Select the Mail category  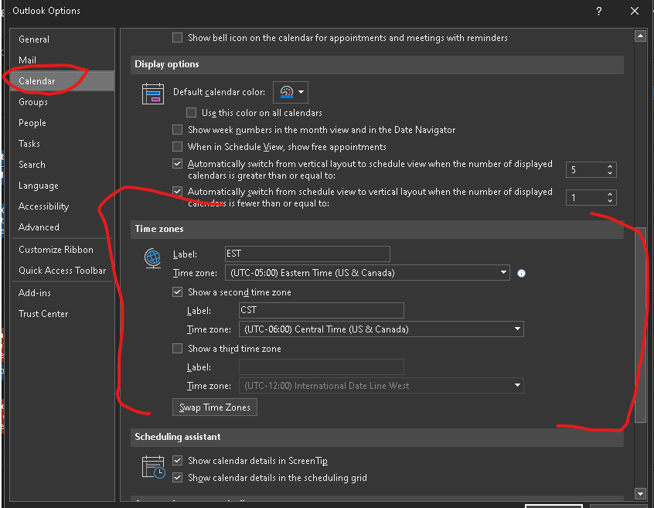(x=62, y=60)
